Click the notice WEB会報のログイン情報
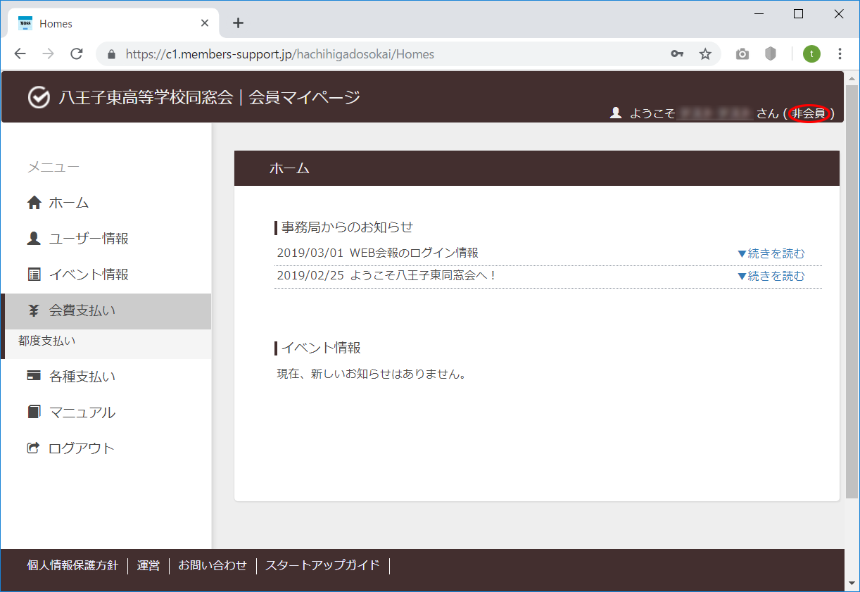 coord(414,253)
